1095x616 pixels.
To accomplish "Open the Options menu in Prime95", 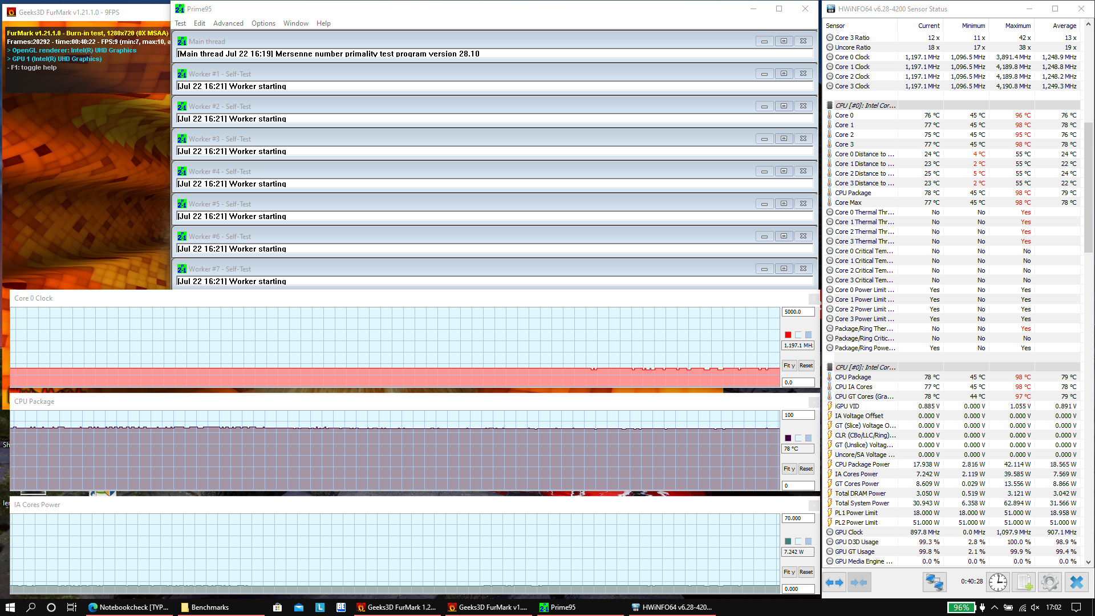I will [263, 23].
